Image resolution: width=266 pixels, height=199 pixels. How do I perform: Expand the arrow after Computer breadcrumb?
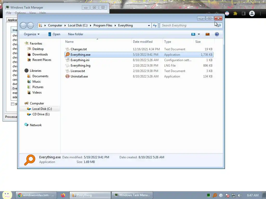(65, 26)
